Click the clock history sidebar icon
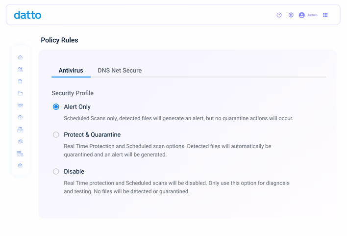 [20, 117]
